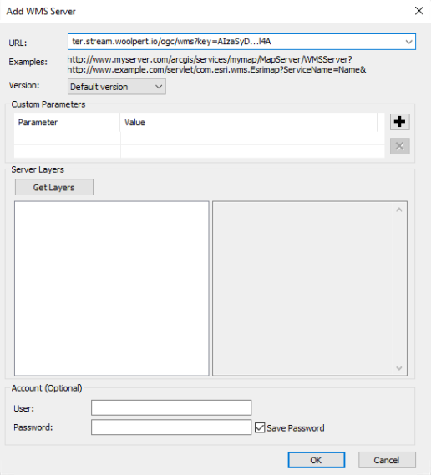Image resolution: width=431 pixels, height=475 pixels.
Task: Close the Add WMS Server dialog
Action: [x=418, y=11]
